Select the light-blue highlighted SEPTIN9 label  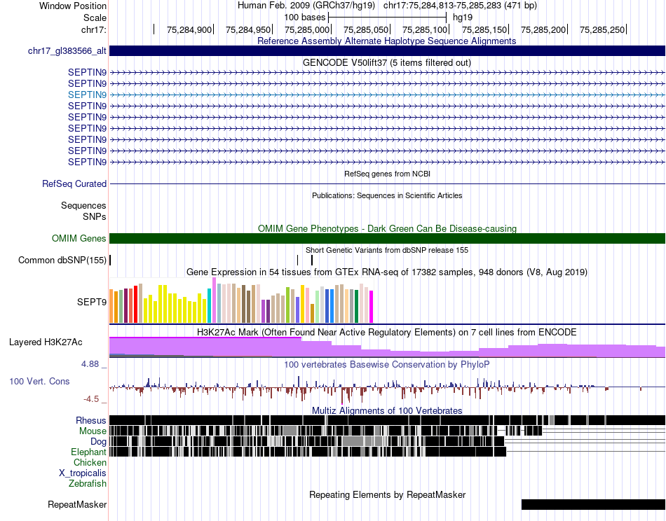pyautogui.click(x=87, y=95)
